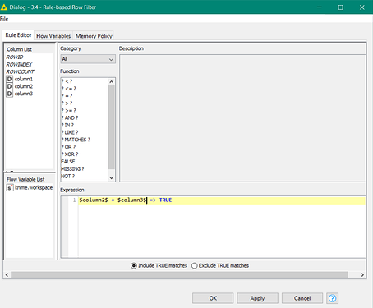Screen dimensions: 373x308
Task: Select knime.workspace in Flow Variable List
Action: pos(34,187)
